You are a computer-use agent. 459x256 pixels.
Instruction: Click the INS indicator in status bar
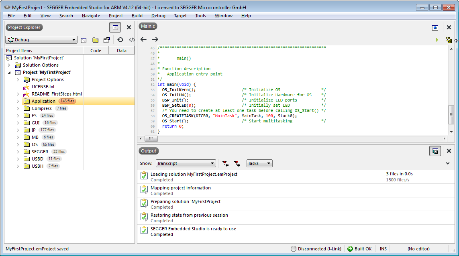point(383,249)
